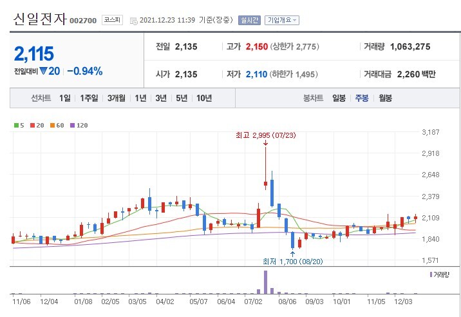The image size is (461, 317).
Task: Click the 실시간 badge
Action: 249,20
